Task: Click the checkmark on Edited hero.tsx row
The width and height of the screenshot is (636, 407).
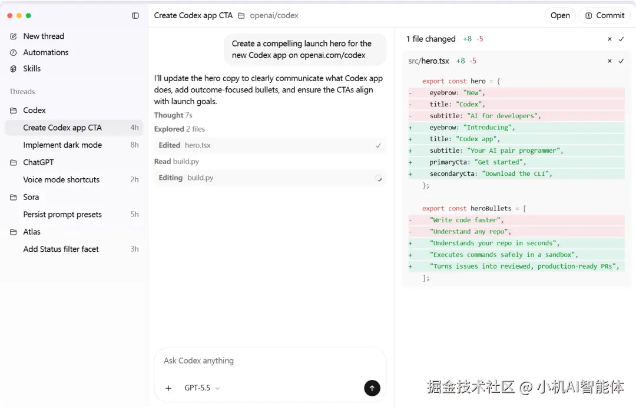Action: 378,145
